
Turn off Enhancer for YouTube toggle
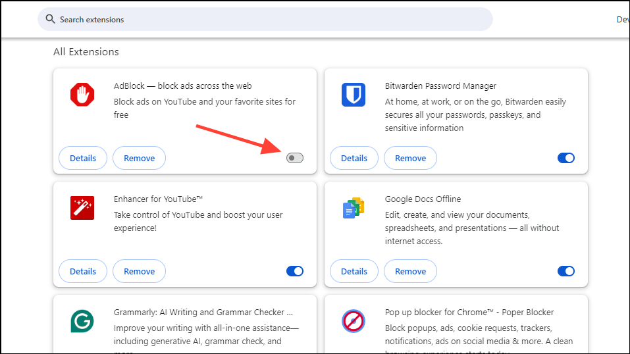point(295,271)
